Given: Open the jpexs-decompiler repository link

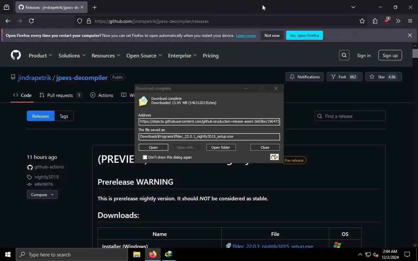Looking at the screenshot, I should point(82,78).
